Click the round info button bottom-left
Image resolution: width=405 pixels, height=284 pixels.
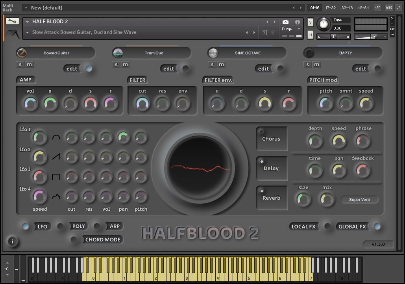coord(12,241)
